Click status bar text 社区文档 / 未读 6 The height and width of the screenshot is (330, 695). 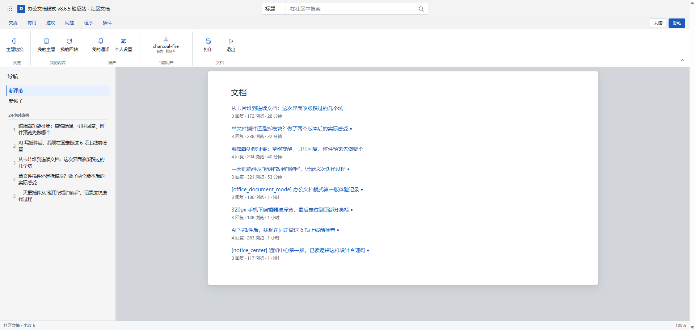click(20, 325)
